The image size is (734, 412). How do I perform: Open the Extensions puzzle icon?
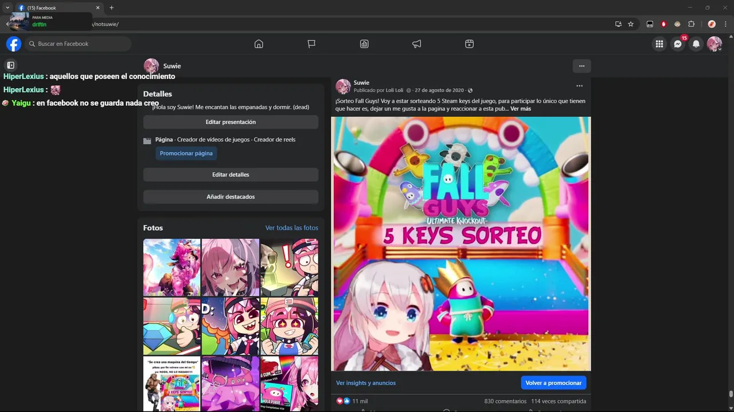click(x=691, y=24)
